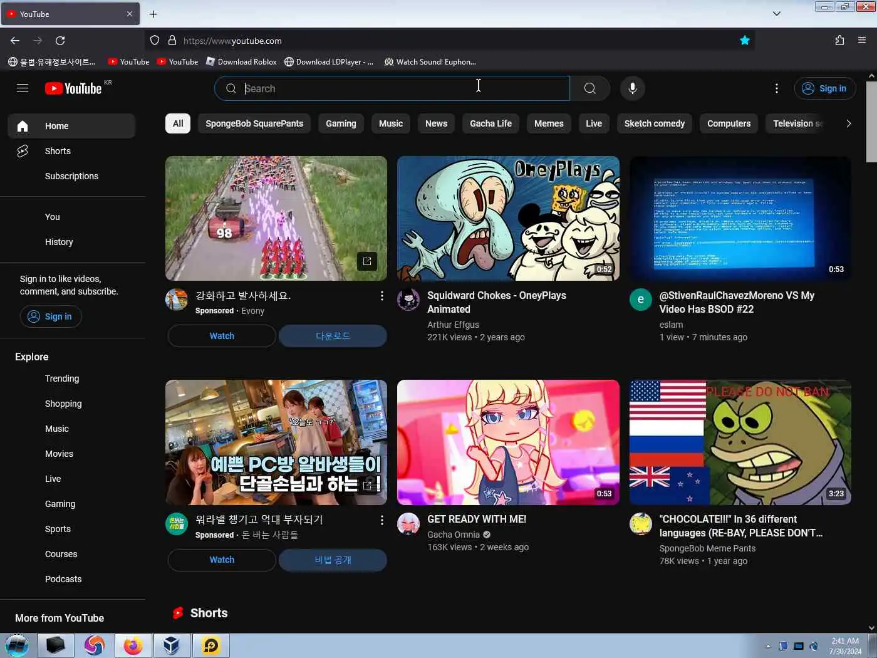Open Squidward Chokes video thumbnail
The image size is (877, 658).
pos(508,218)
